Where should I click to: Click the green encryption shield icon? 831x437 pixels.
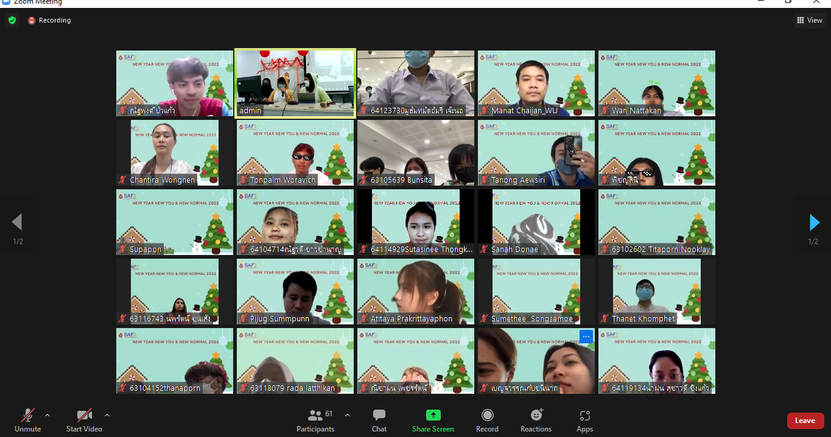[12, 20]
